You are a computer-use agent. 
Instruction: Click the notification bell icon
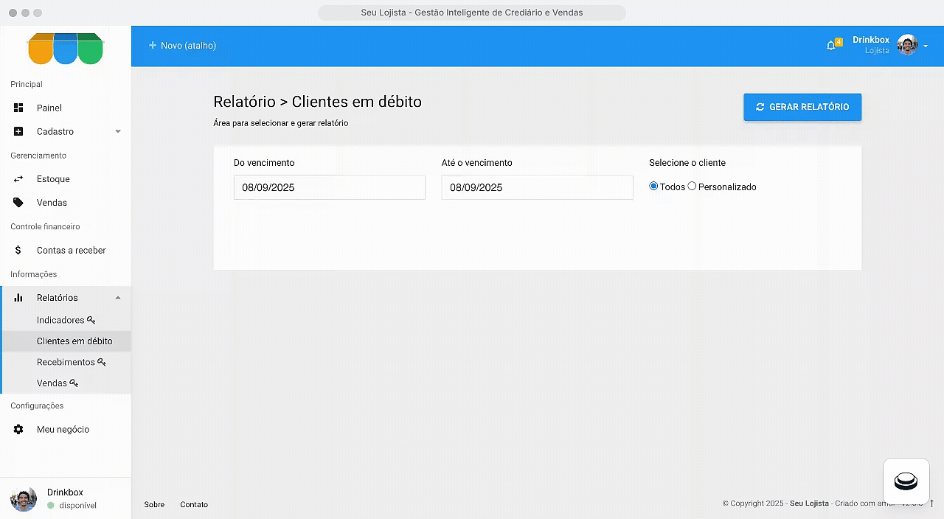tap(831, 46)
